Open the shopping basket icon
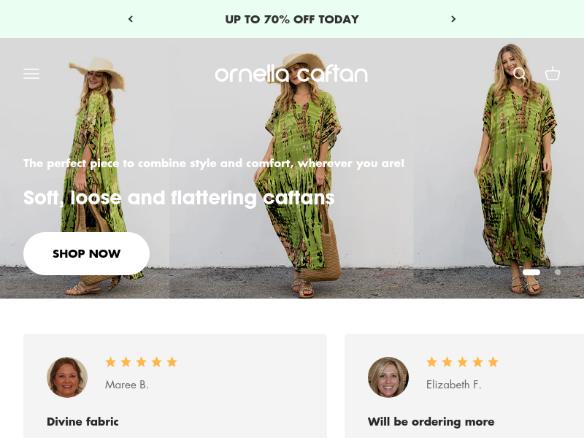This screenshot has height=438, width=584. point(553,74)
